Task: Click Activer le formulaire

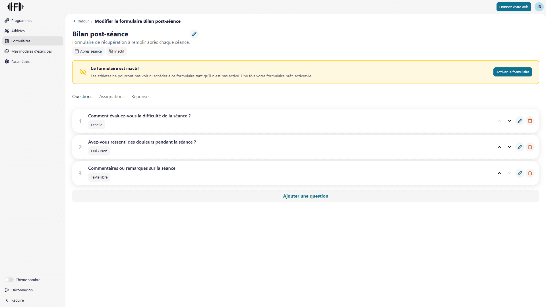Action: coord(512,72)
